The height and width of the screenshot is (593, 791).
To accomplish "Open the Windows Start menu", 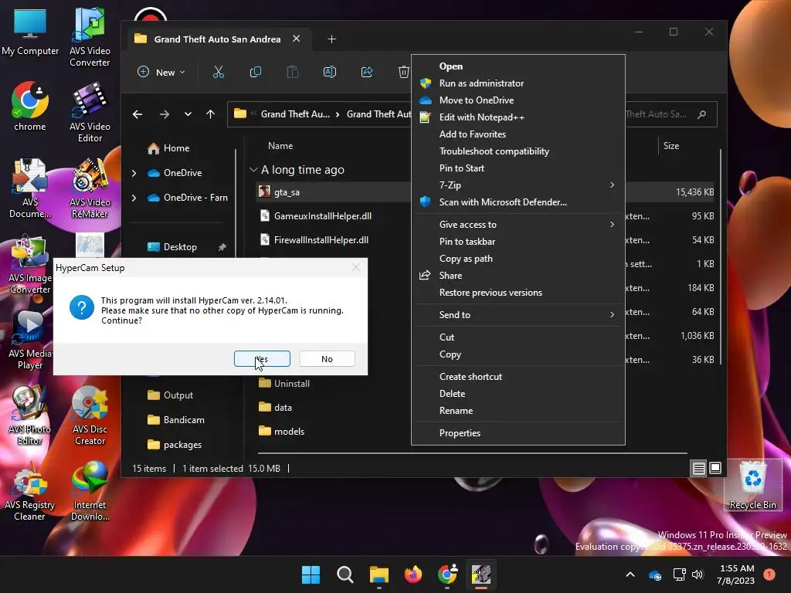I will point(311,574).
